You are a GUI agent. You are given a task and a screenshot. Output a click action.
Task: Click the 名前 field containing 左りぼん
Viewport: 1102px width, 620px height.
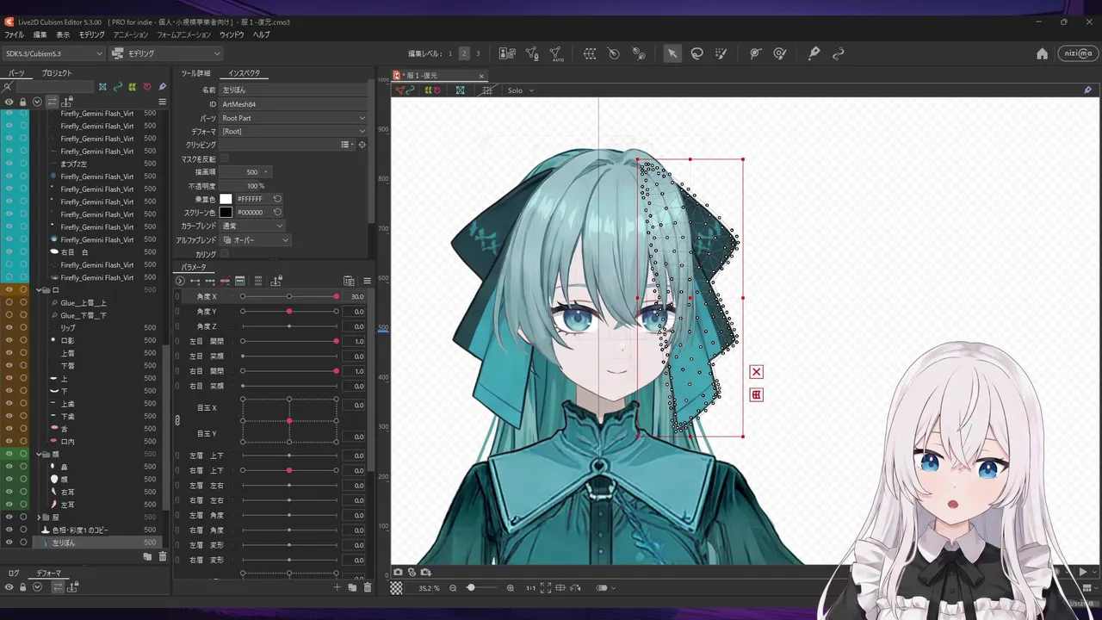(294, 90)
